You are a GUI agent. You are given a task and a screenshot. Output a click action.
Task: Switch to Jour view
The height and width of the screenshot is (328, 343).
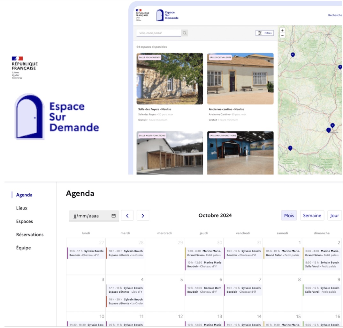334,216
